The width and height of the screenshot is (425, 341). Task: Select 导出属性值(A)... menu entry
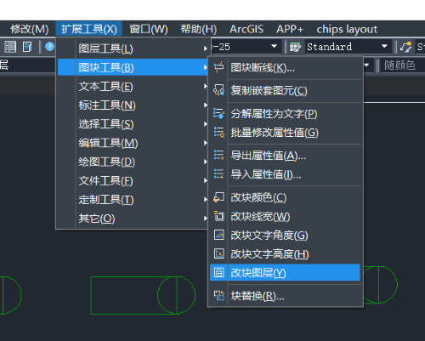coord(285,156)
